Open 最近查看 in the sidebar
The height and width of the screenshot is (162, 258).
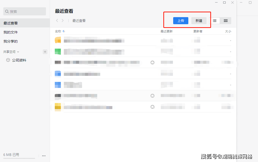pyautogui.click(x=11, y=23)
